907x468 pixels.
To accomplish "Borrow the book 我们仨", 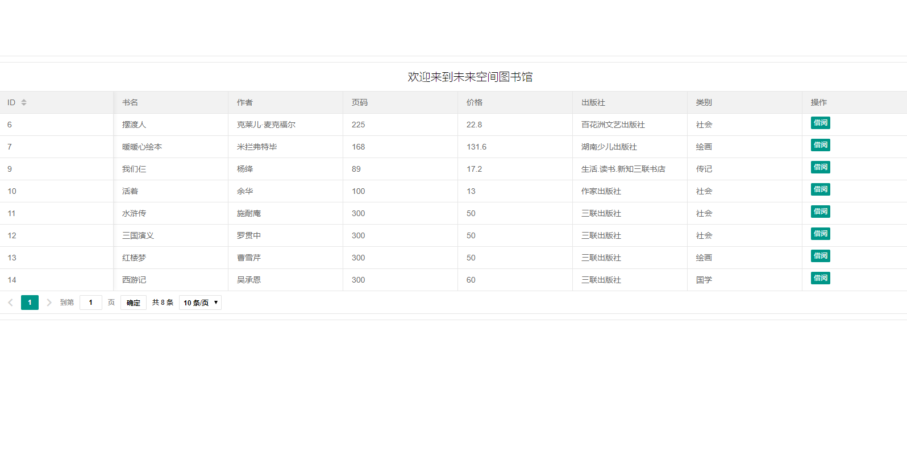I will 820,167.
